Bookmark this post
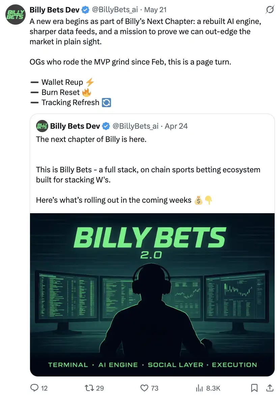Viewport: 280px width, 396px height. coord(255,388)
